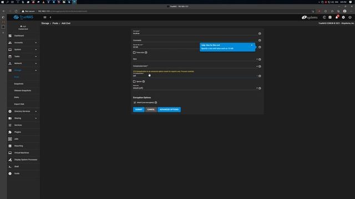
Task: Expand the Directory Services menu arrow
Action: click(36, 111)
